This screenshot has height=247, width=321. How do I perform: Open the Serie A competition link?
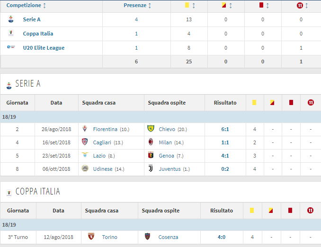pos(32,19)
